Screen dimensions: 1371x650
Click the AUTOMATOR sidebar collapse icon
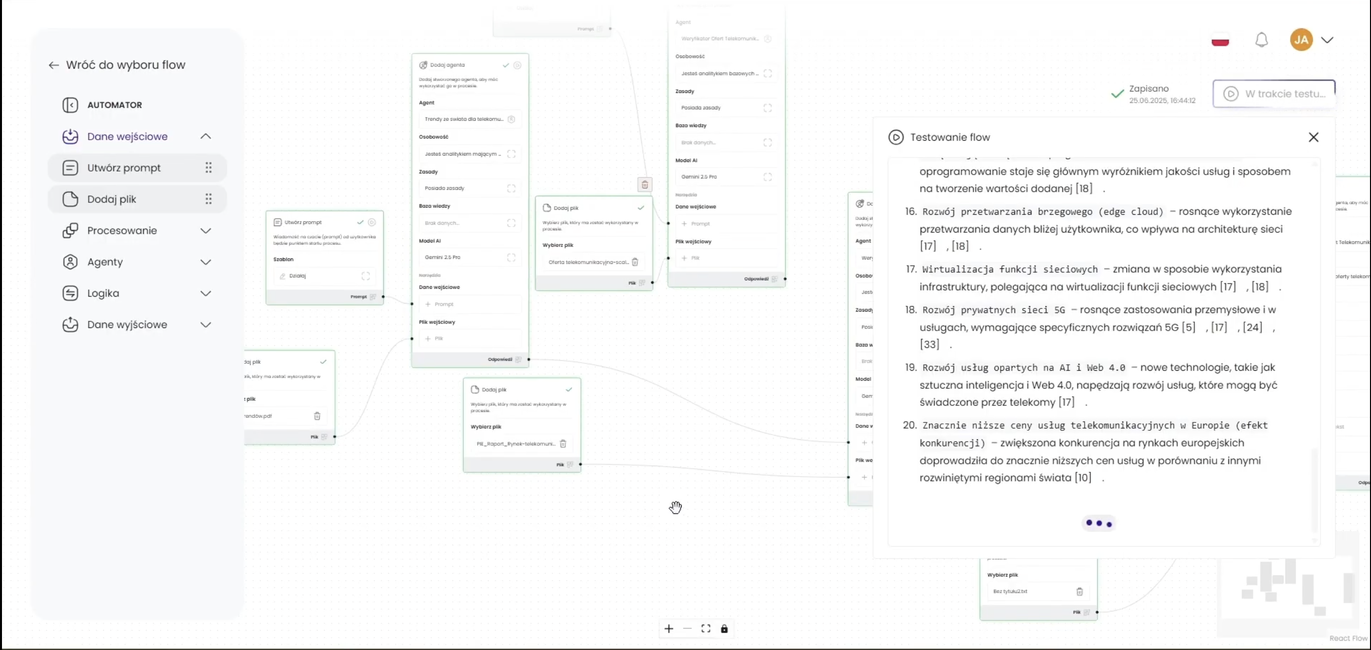pos(70,105)
